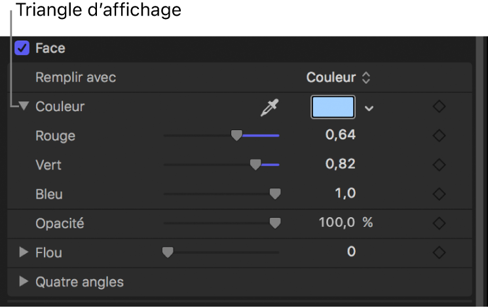Click the Rouge keyframe diamond
Screen dimensions: 488x308
tap(440, 136)
